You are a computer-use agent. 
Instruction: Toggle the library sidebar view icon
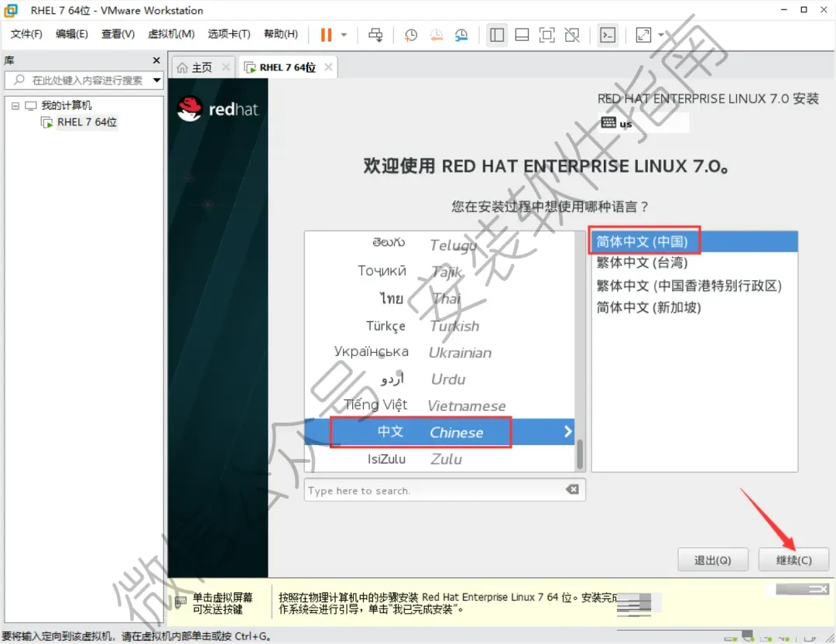pyautogui.click(x=497, y=35)
